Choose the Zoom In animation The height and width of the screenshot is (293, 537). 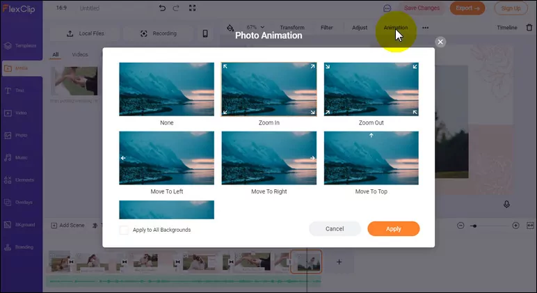coord(268,89)
